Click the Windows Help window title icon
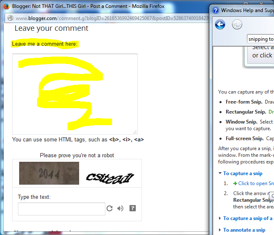274x235 pixels. (215, 10)
